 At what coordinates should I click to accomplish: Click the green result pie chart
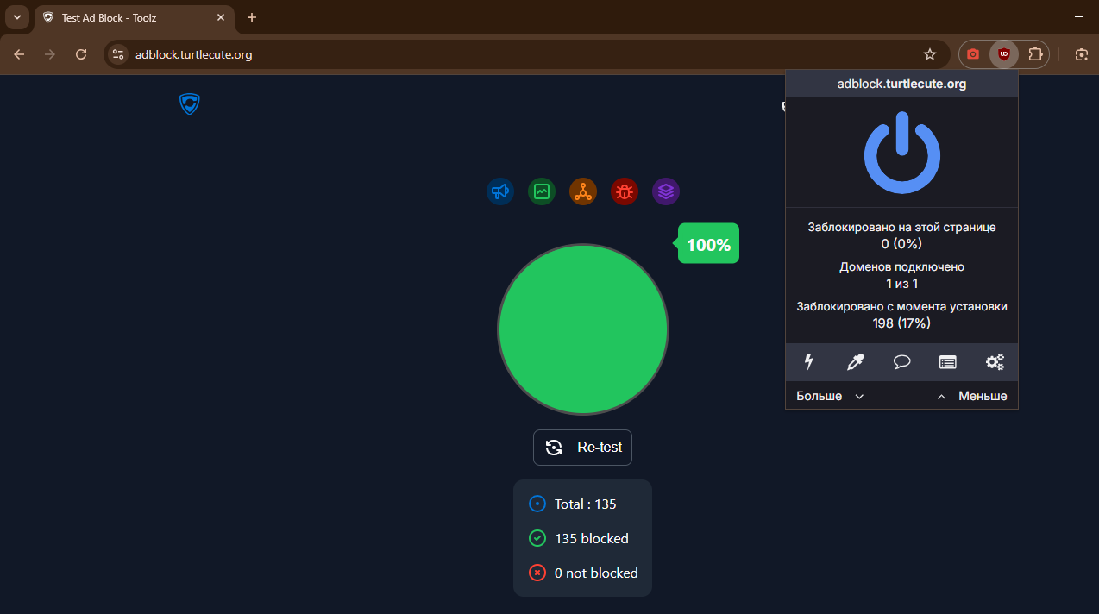(x=583, y=329)
